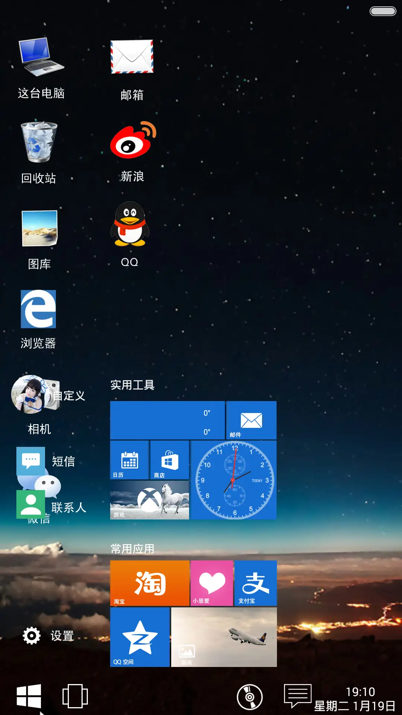
Task: Select the 常用应用 group heading
Action: click(x=133, y=549)
